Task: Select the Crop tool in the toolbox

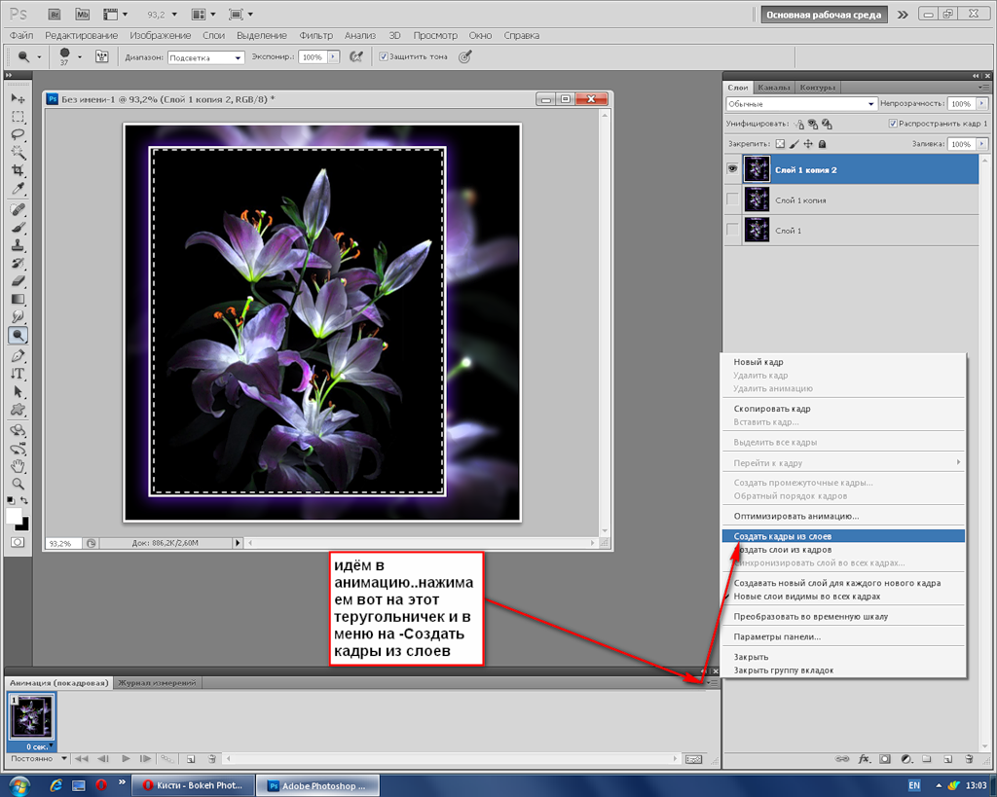Action: [18, 168]
